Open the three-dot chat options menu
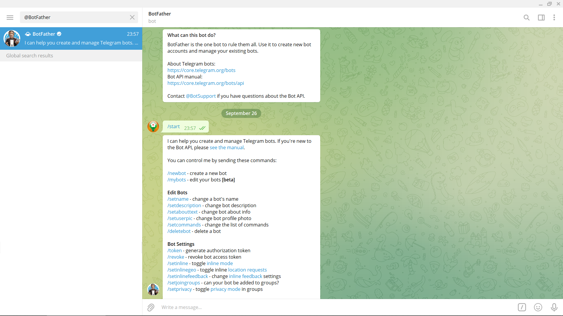The height and width of the screenshot is (316, 563). point(554,18)
